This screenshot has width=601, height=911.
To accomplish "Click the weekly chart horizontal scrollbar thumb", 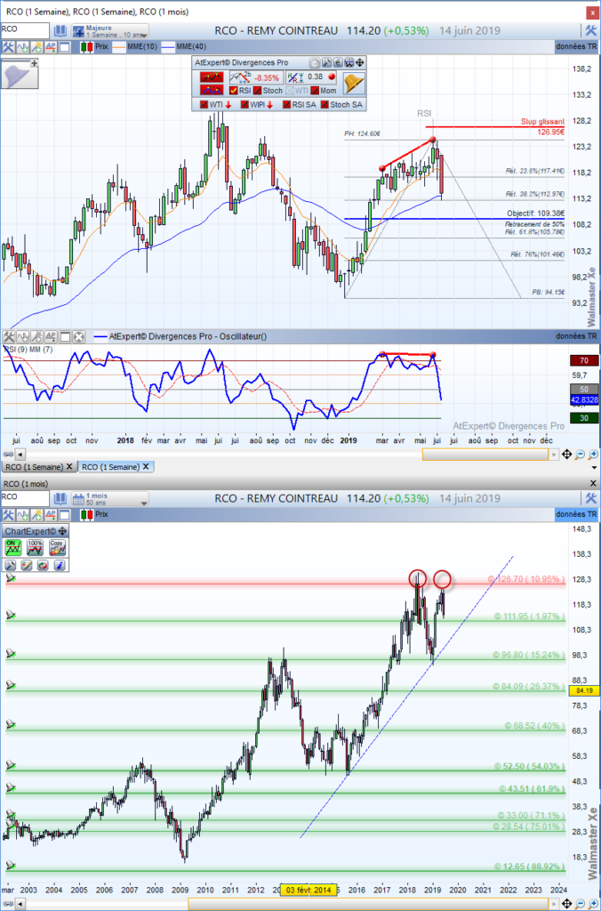I will tap(485, 455).
